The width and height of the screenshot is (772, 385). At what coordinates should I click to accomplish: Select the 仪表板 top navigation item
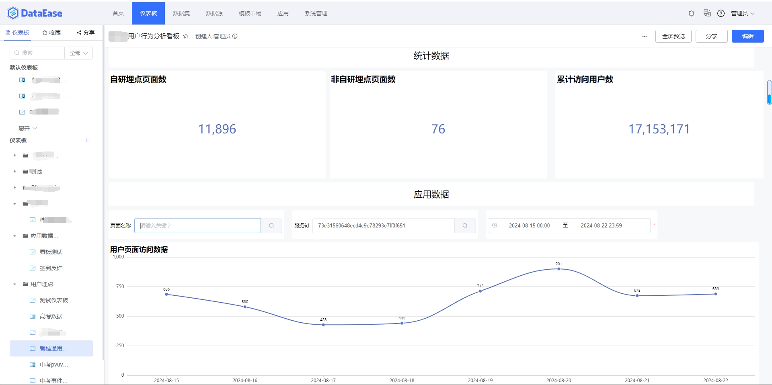(148, 13)
